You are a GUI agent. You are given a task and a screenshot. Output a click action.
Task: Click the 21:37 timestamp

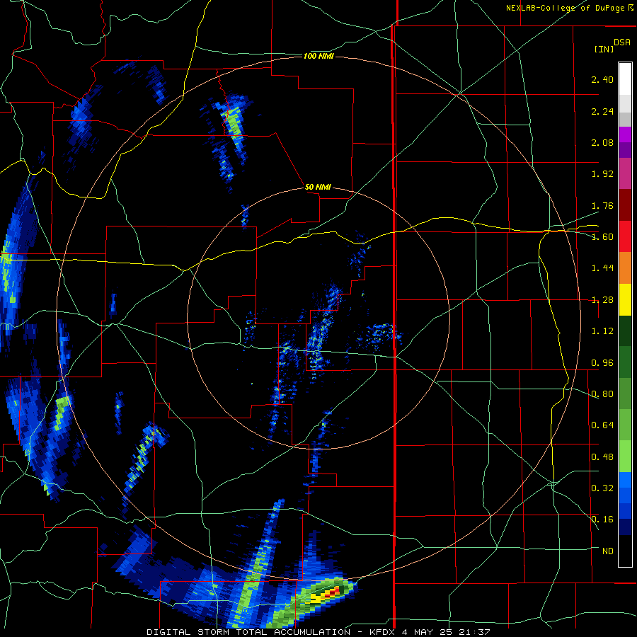point(474,632)
